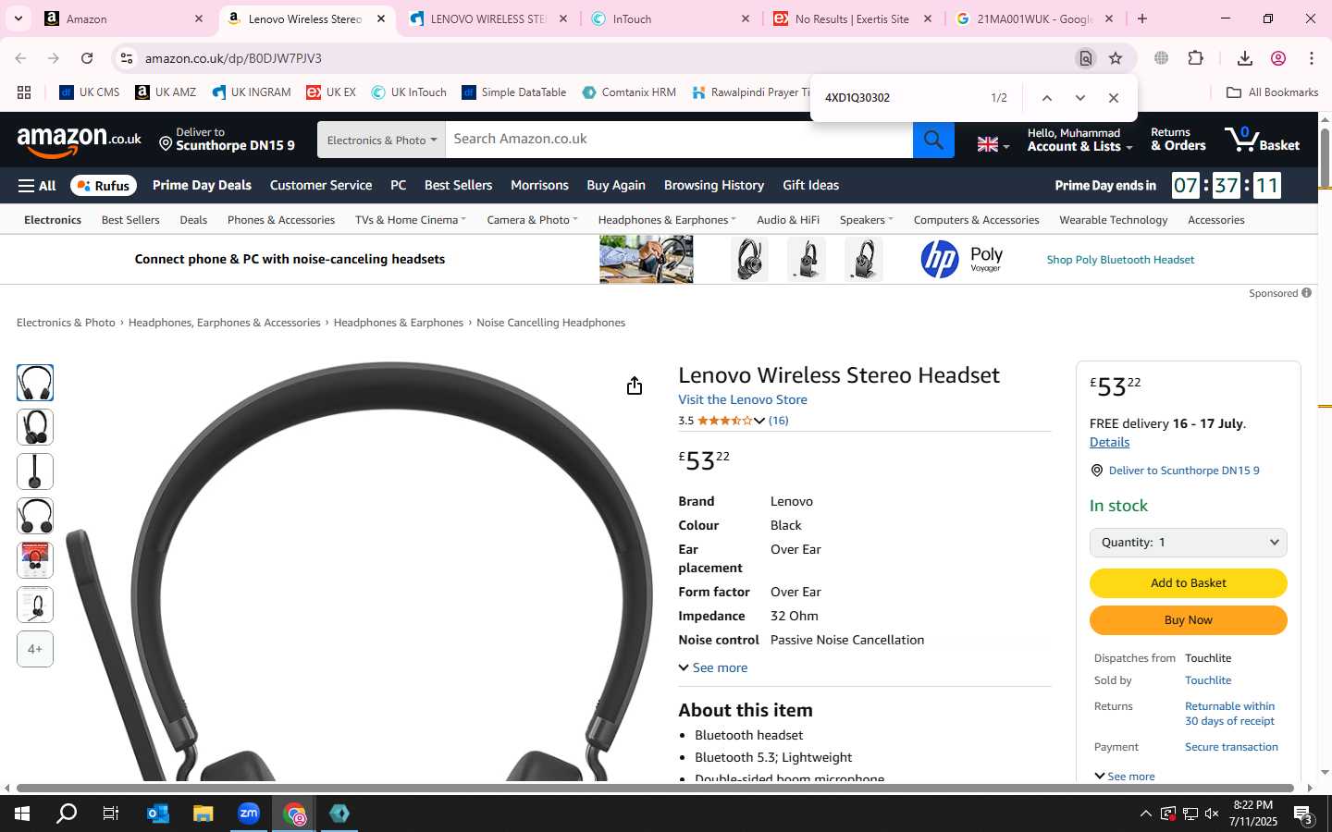This screenshot has width=1332, height=832.
Task: Click the horizontal page scrollbar
Action: pyautogui.click(x=657, y=789)
